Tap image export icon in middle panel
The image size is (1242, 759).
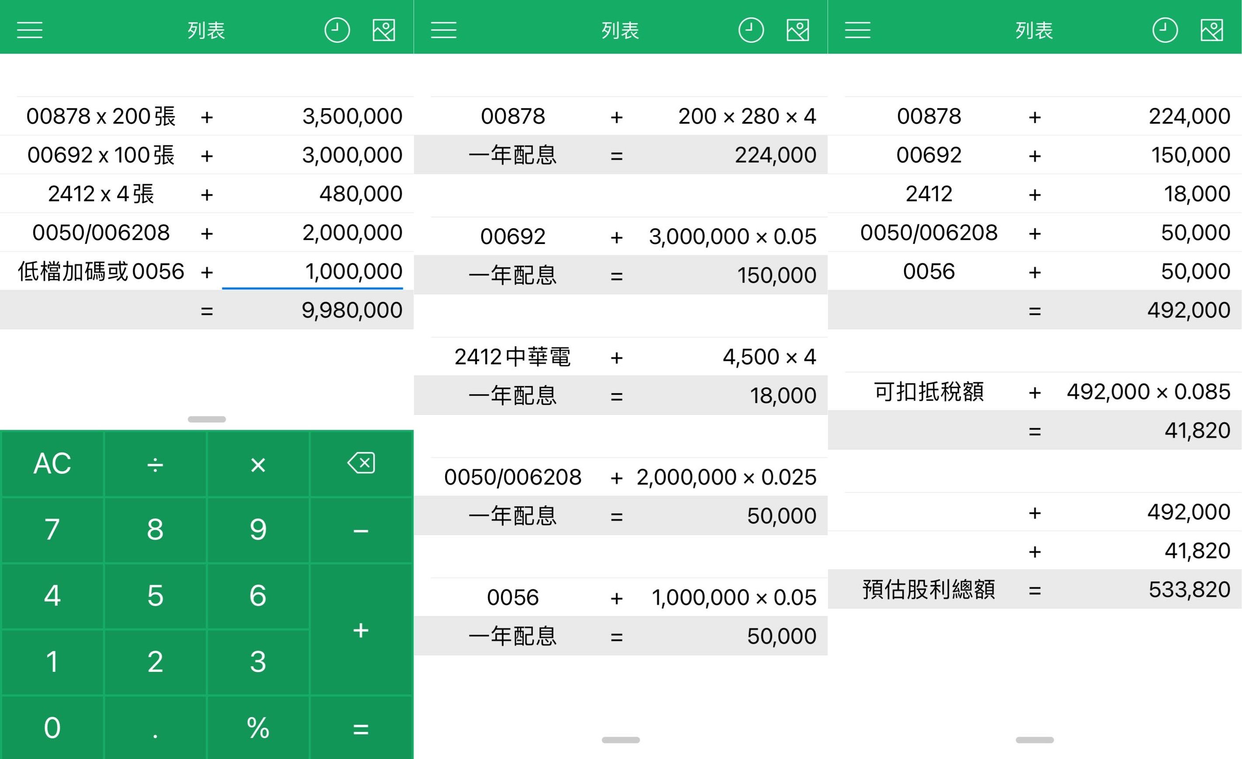pos(797,30)
